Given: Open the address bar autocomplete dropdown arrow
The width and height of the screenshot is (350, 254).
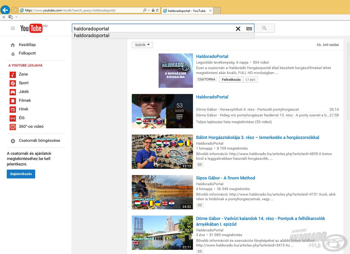Looking at the screenshot, I should point(149,10).
